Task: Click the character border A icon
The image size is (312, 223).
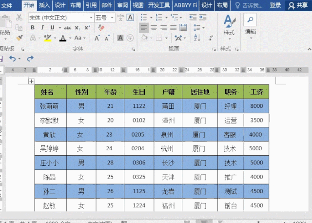Action: click(x=130, y=17)
